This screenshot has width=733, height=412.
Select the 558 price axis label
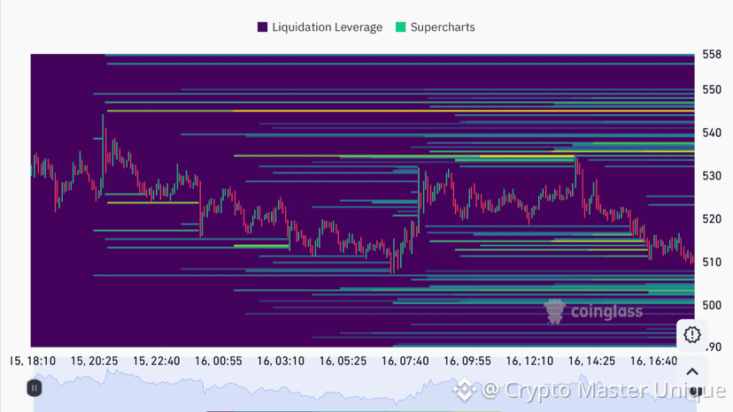tap(712, 55)
